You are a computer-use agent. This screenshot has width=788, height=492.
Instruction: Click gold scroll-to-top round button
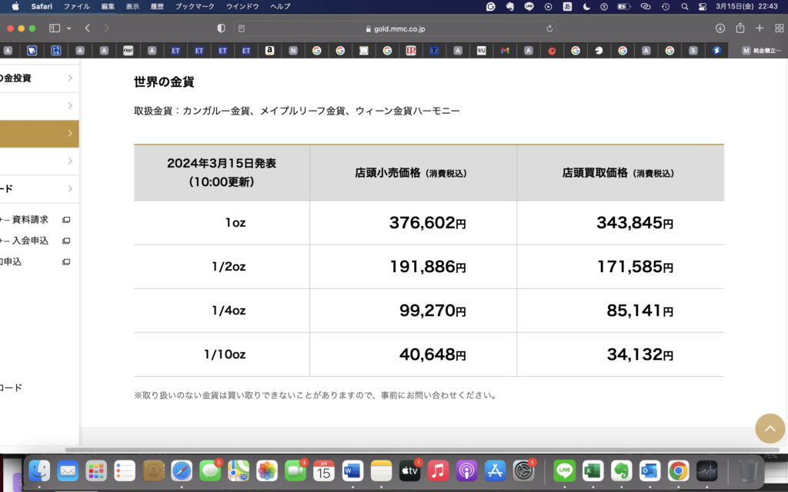(770, 428)
